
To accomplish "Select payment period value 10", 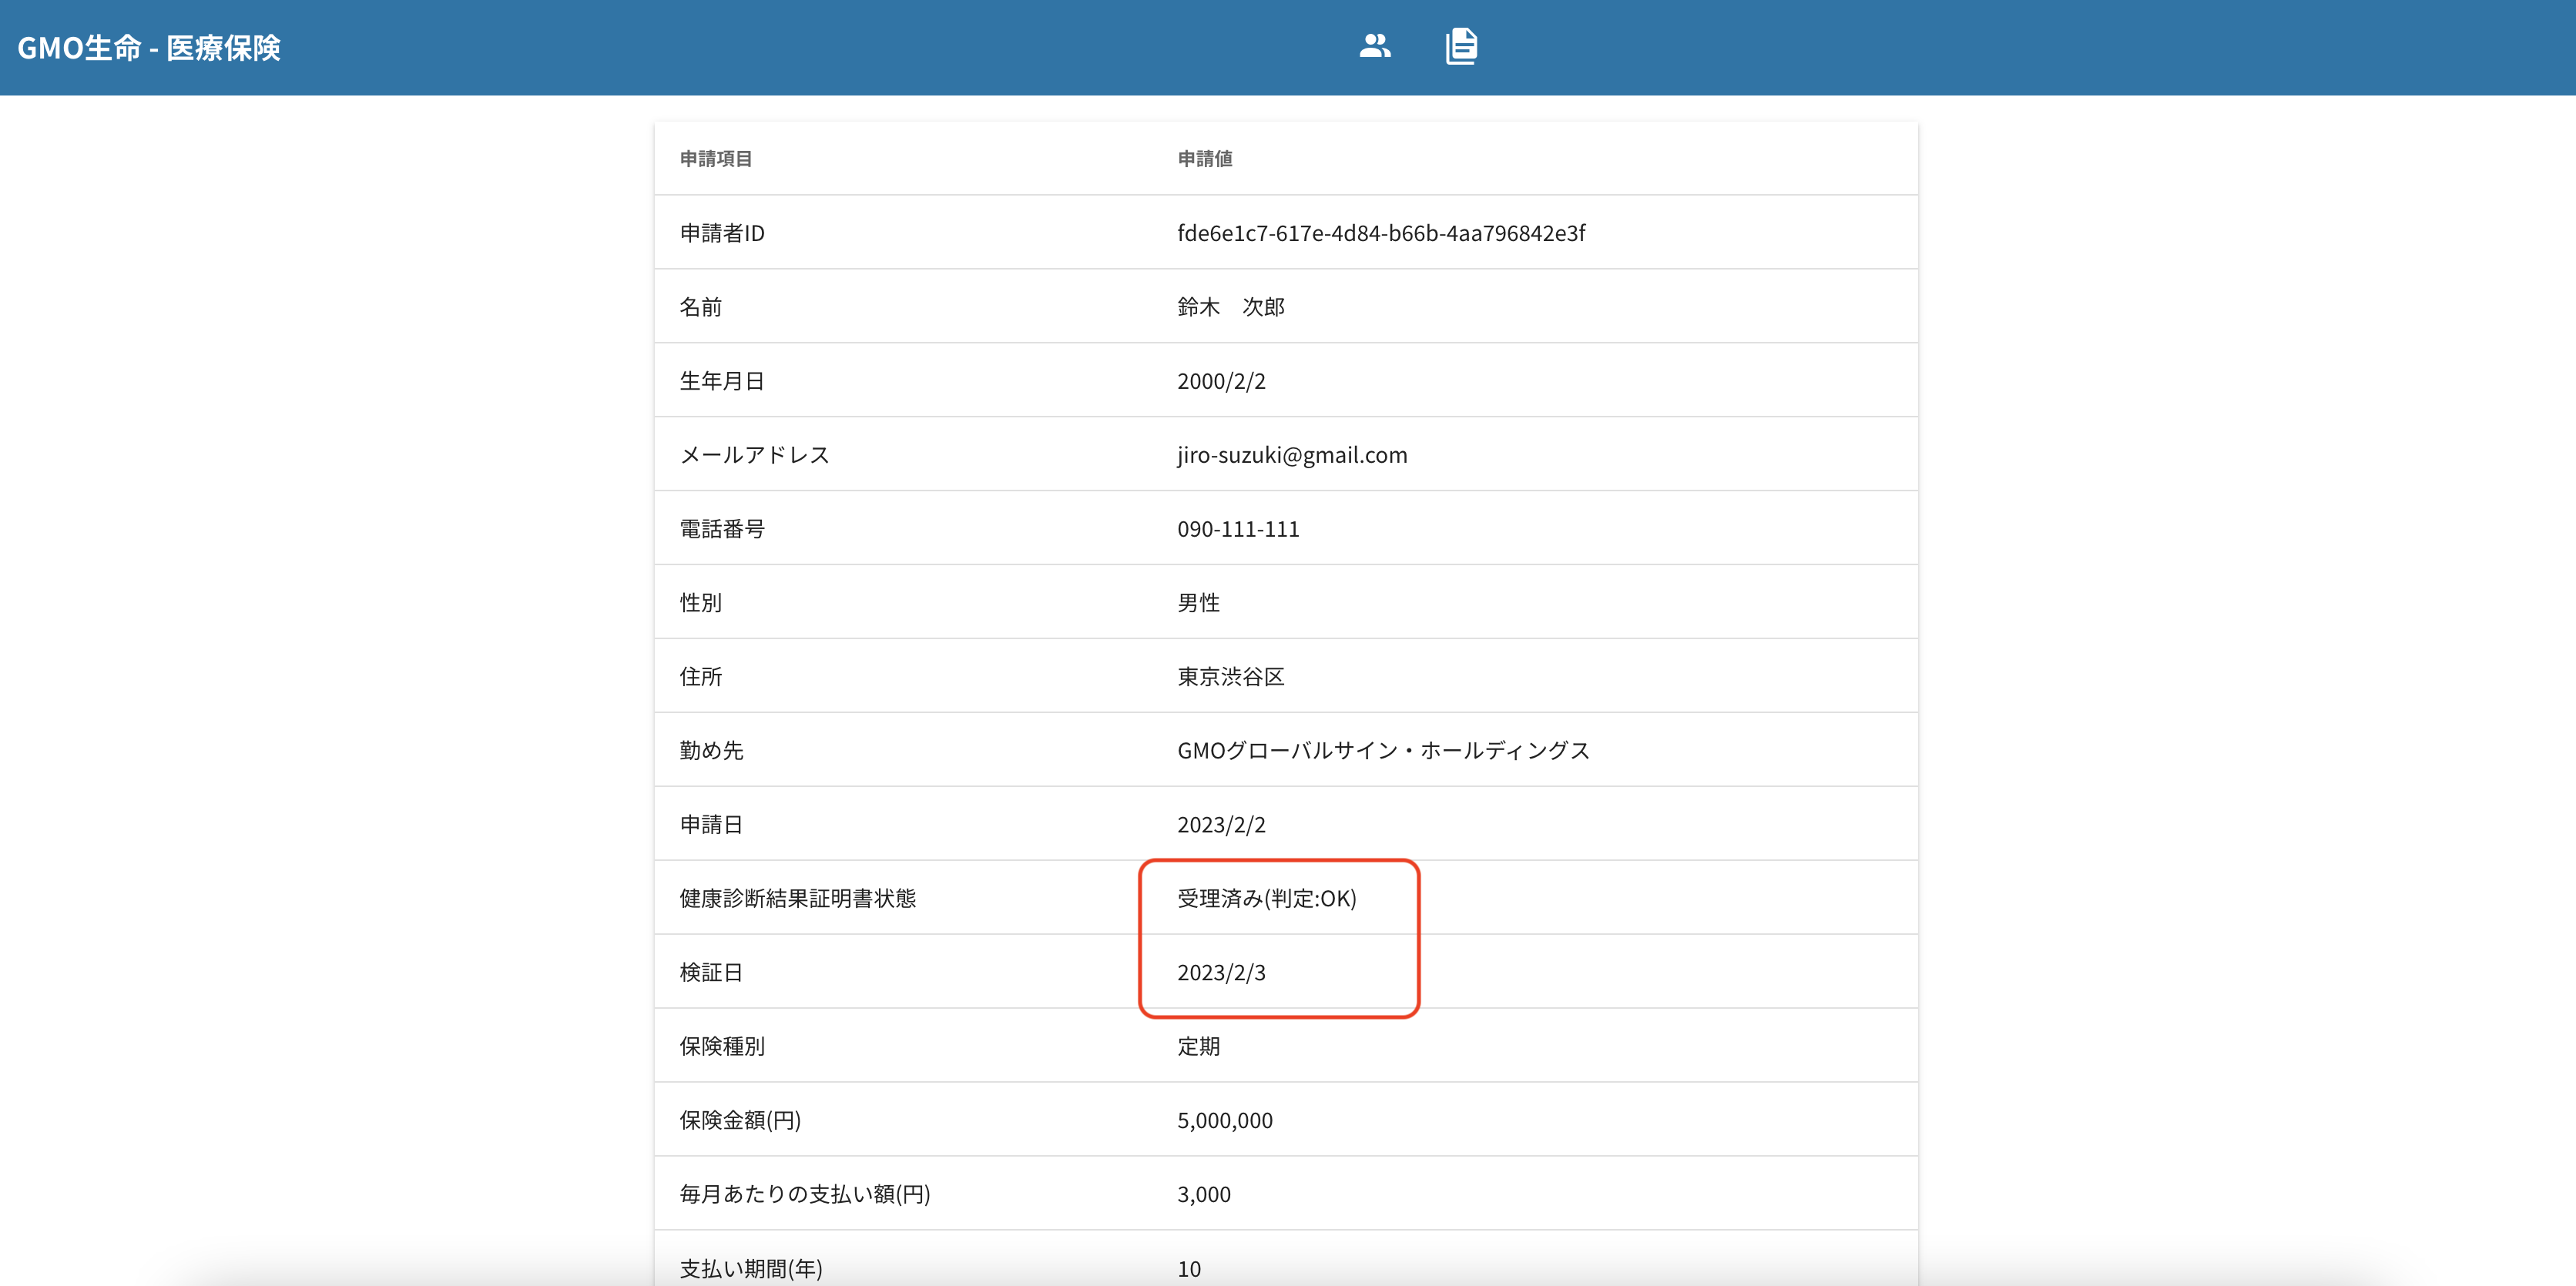I will (x=1189, y=1268).
